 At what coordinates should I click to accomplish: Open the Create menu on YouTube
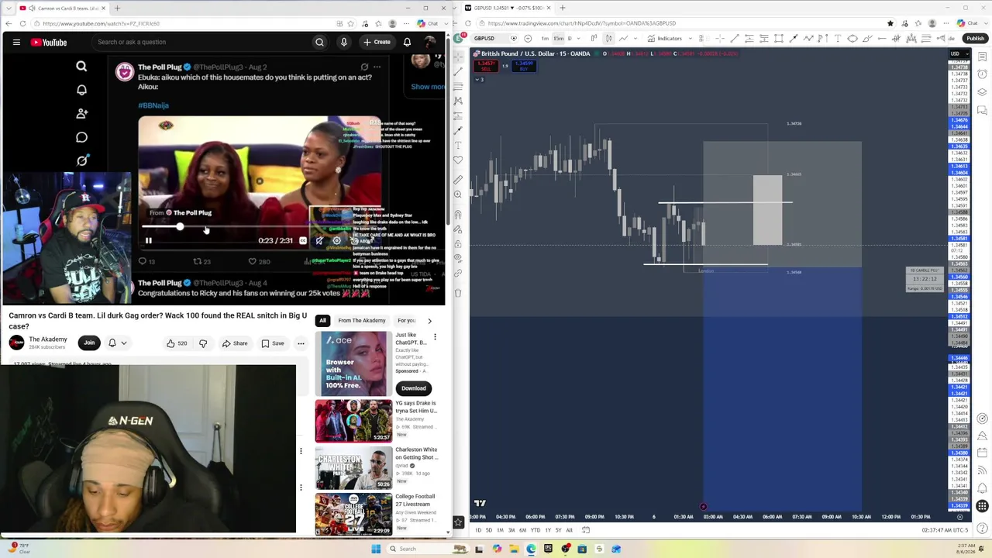click(x=377, y=42)
